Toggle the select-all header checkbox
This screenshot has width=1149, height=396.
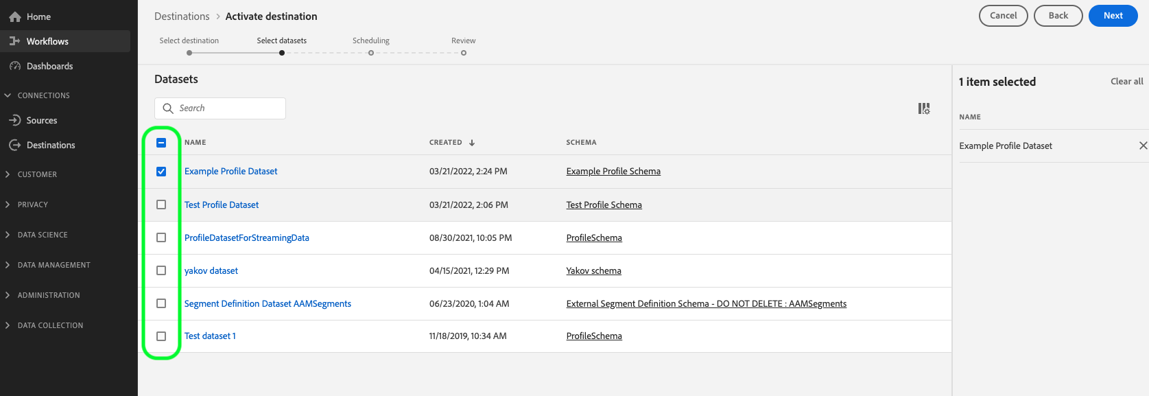tap(161, 143)
